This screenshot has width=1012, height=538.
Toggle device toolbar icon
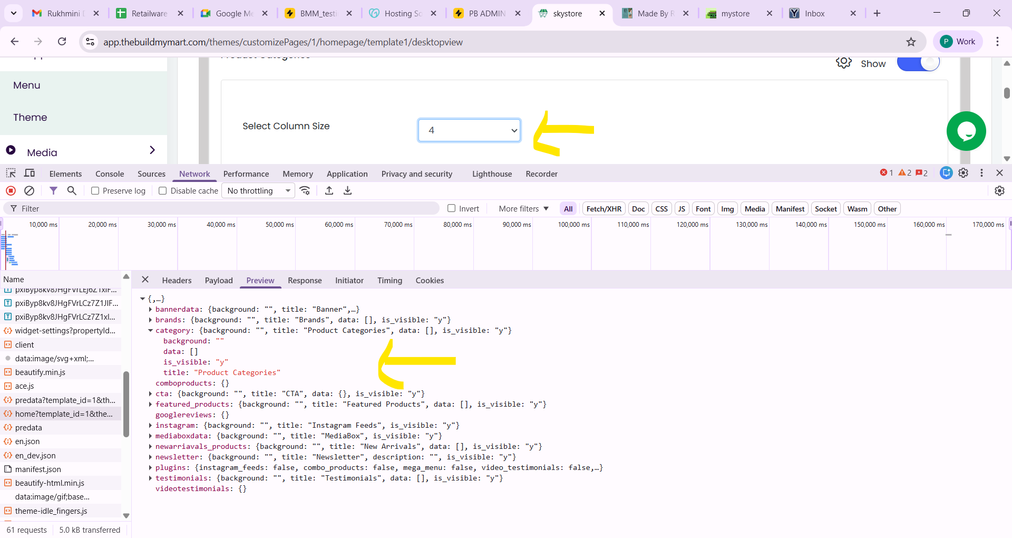pos(30,173)
